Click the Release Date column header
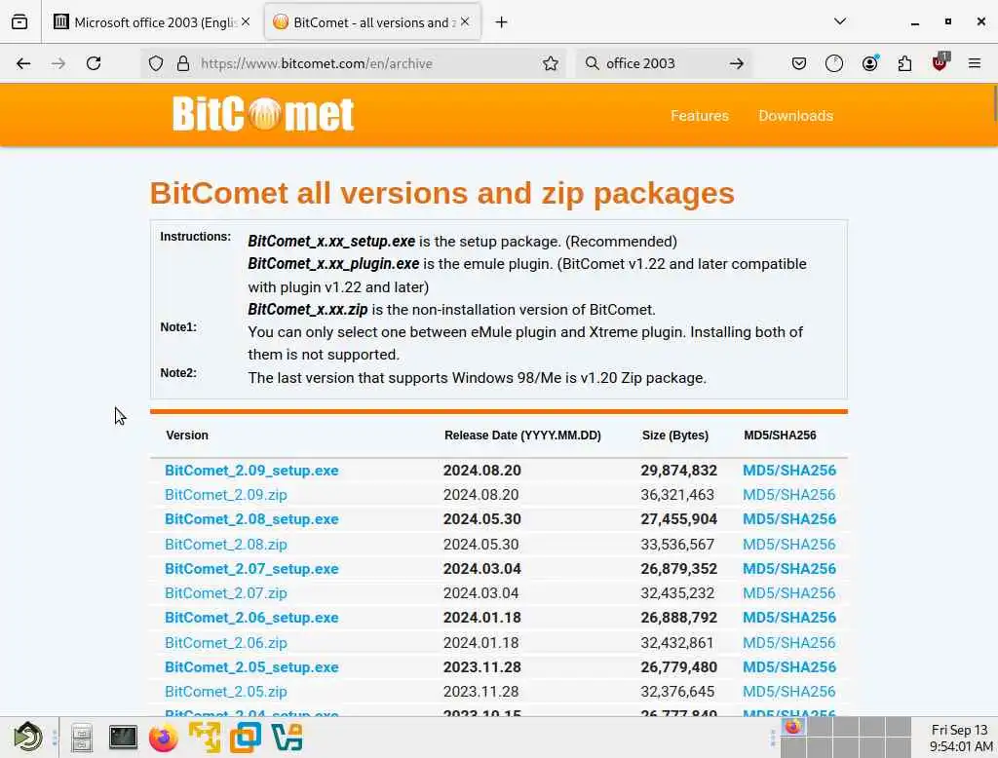 (522, 436)
